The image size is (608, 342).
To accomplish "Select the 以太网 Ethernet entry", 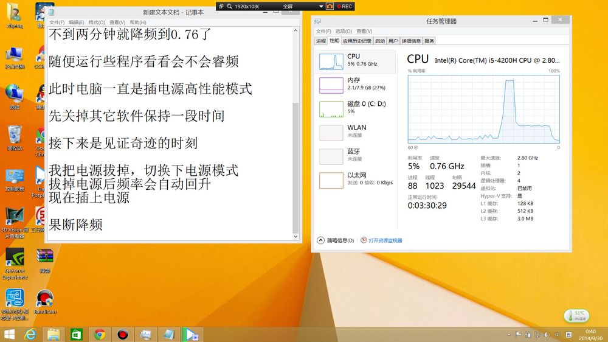I will [x=356, y=180].
